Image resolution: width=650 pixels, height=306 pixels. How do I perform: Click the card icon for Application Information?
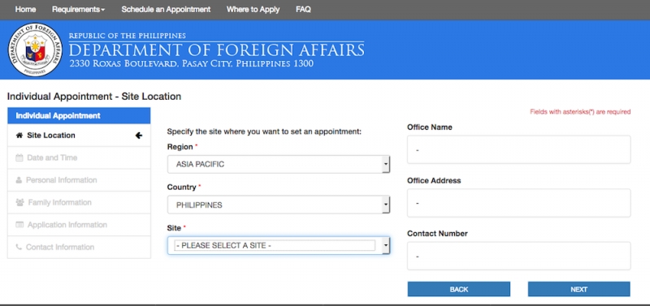tap(19, 225)
